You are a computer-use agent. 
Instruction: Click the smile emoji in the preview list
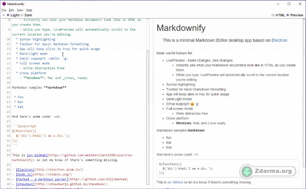[x=192, y=104]
